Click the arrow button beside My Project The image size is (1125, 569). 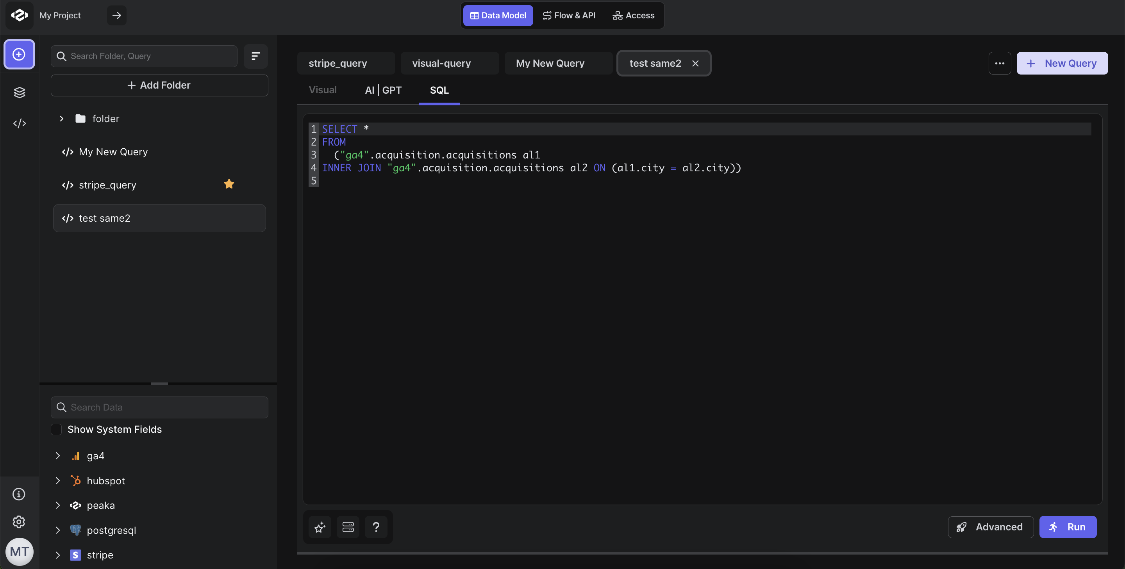click(x=117, y=15)
